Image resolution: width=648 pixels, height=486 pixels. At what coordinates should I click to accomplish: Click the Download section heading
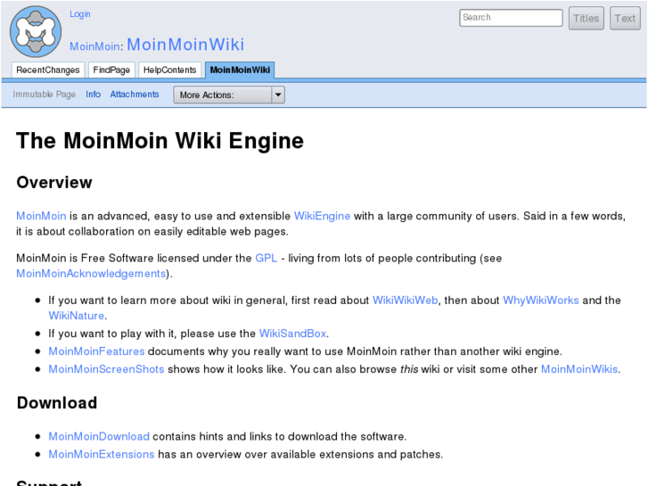tap(57, 403)
